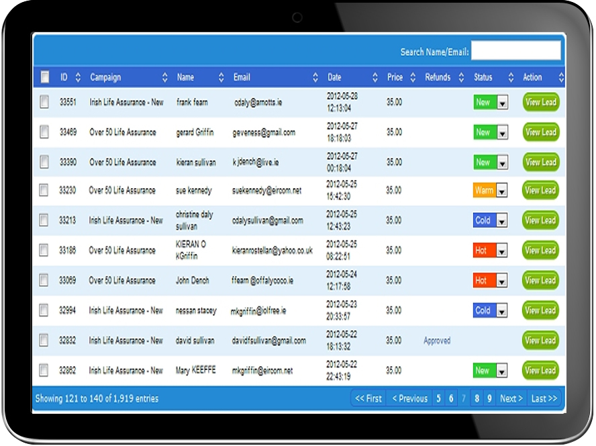Select the checkbox for lead 33551
This screenshot has width=596, height=446.
tap(45, 102)
